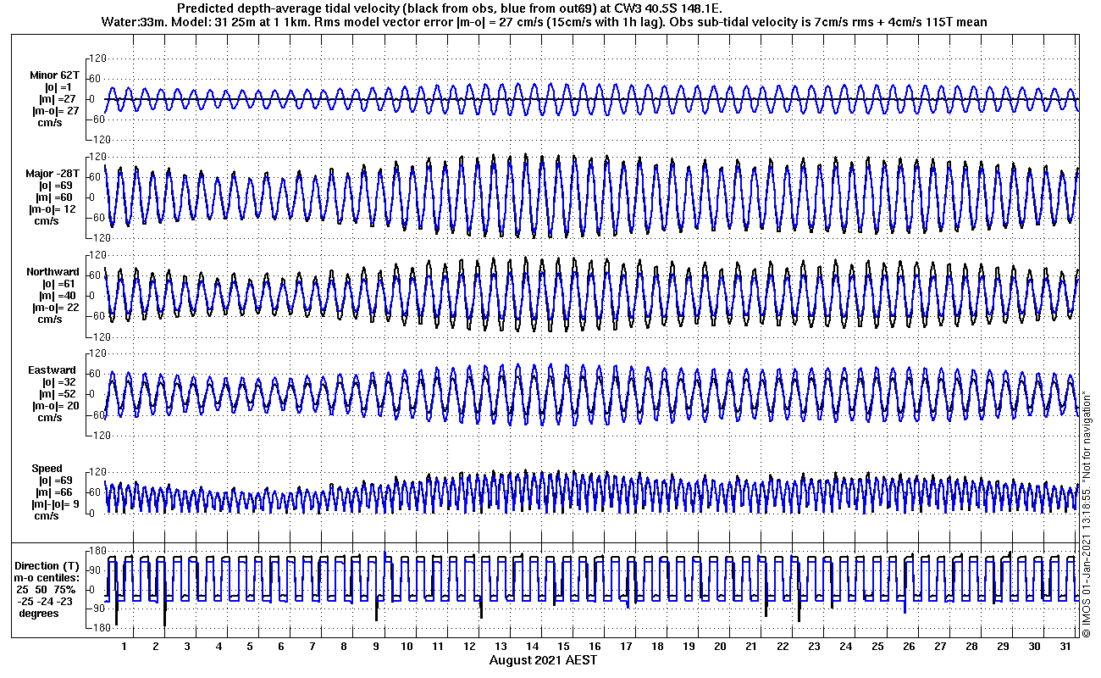Click '|m| =52' in the Eastward panel
Image resolution: width=1101 pixels, height=678 pixels.
(58, 394)
